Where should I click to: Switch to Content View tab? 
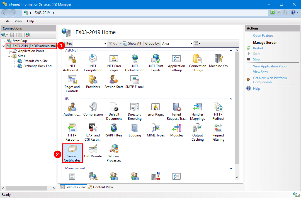click(x=100, y=187)
